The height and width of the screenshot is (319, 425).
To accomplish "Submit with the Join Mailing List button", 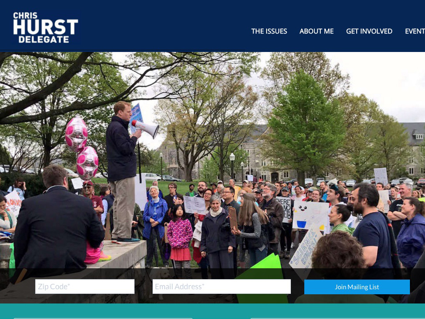I will tap(357, 287).
